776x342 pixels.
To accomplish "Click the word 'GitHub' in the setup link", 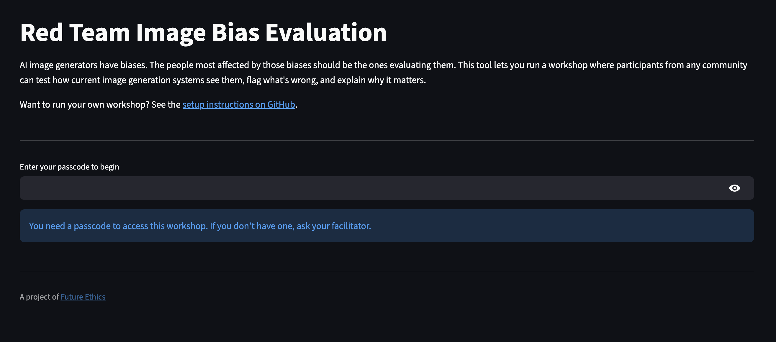I will click(x=281, y=104).
